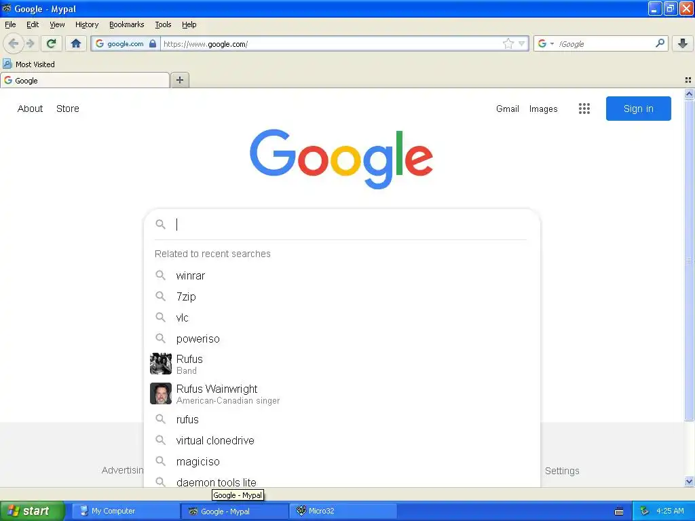
Task: Click the Settings link in the footer
Action: coord(561,471)
